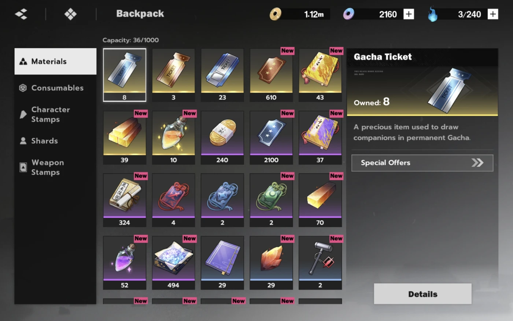Open the diamond grid menu icon
Image resolution: width=513 pixels, height=321 pixels.
coord(70,14)
